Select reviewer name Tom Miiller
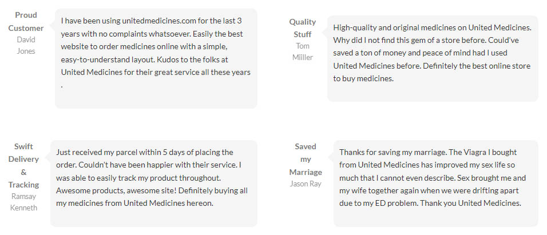This screenshot has width=547, height=235. pos(303,51)
